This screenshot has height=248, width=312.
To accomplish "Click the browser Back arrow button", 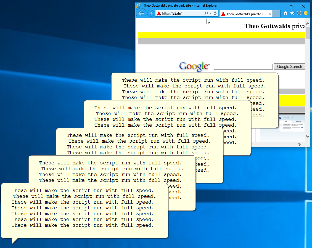I will point(141,13).
